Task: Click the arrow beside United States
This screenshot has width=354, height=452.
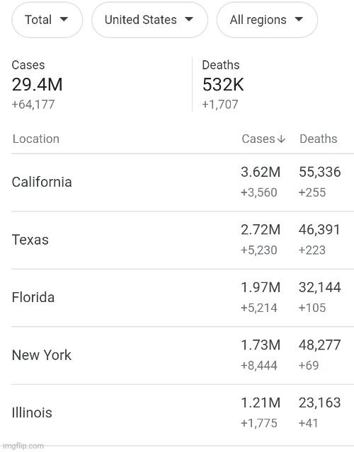Action: [x=189, y=19]
